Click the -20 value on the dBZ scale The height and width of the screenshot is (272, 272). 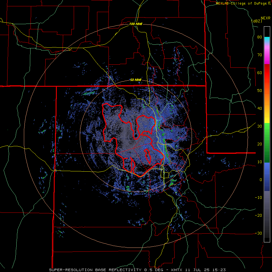pos(258,215)
